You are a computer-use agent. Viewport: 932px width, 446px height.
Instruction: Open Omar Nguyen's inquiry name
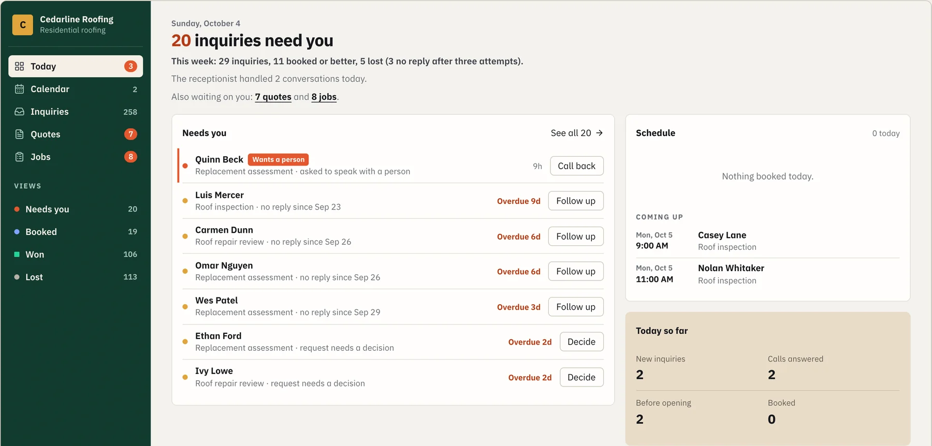(x=224, y=265)
